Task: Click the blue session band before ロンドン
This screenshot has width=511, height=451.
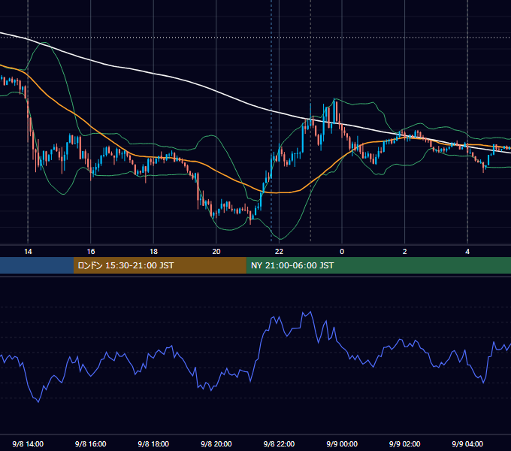Action: [37, 265]
